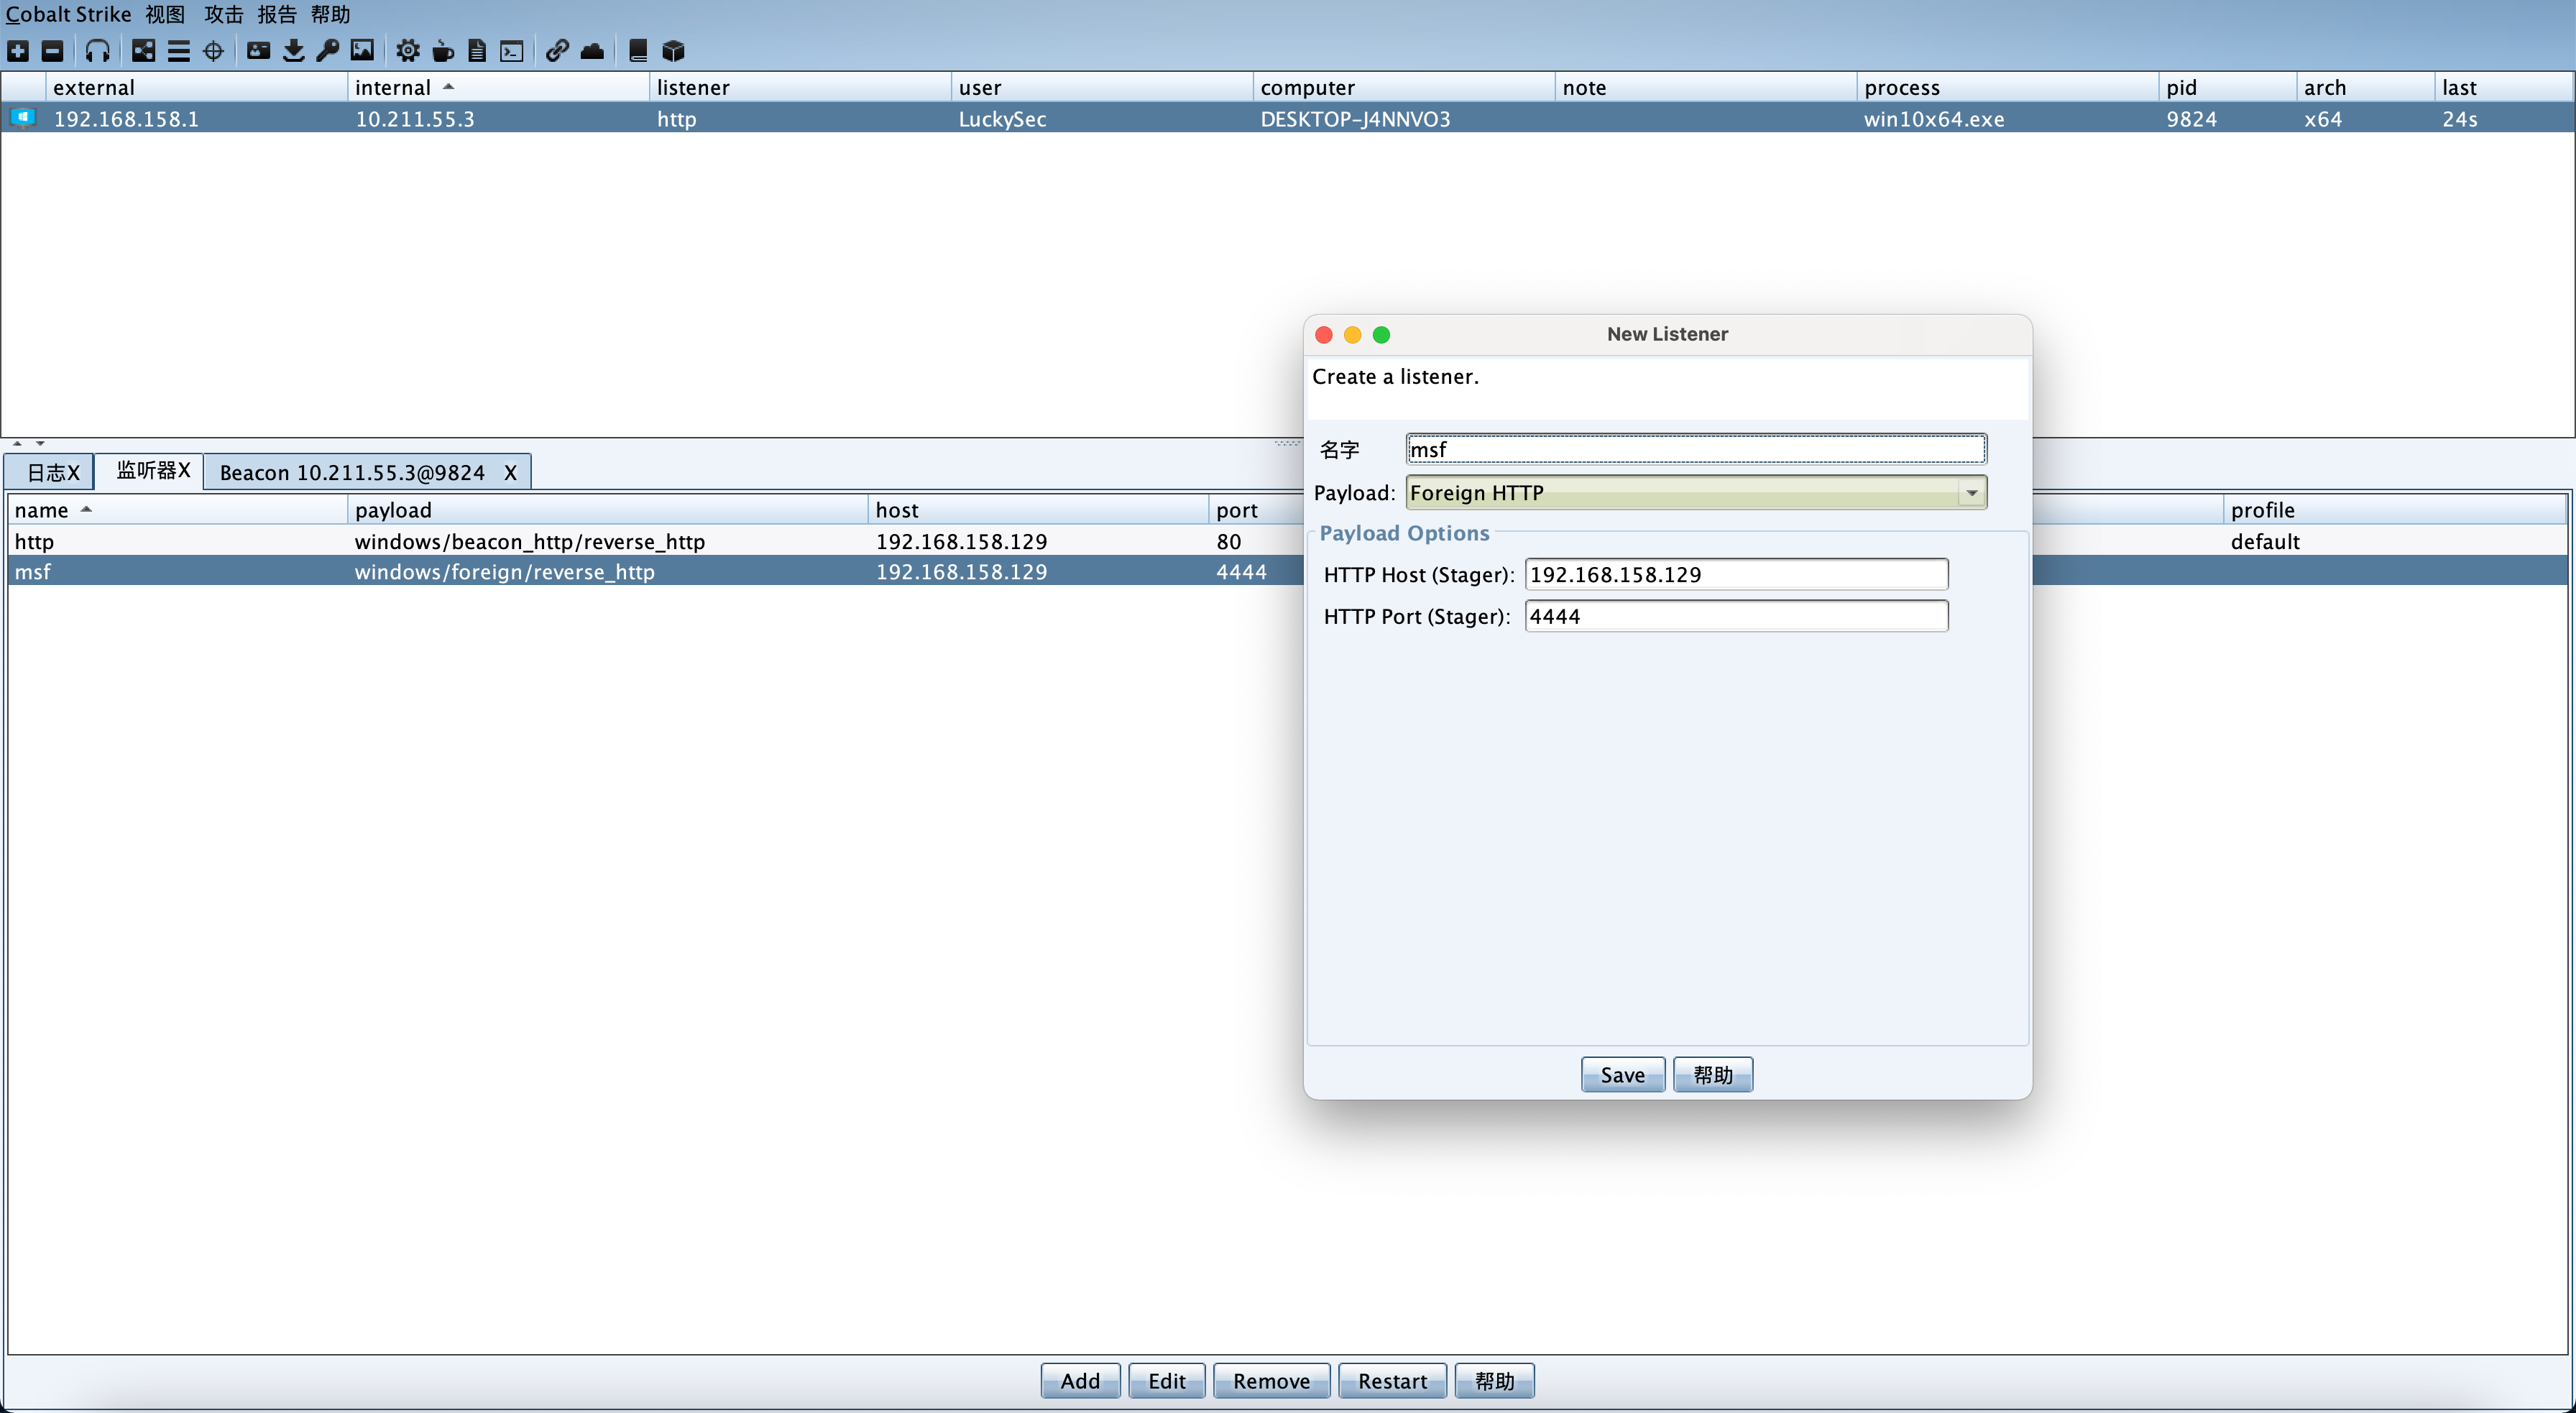Click the headphones Listeners toolbar icon

(x=97, y=51)
